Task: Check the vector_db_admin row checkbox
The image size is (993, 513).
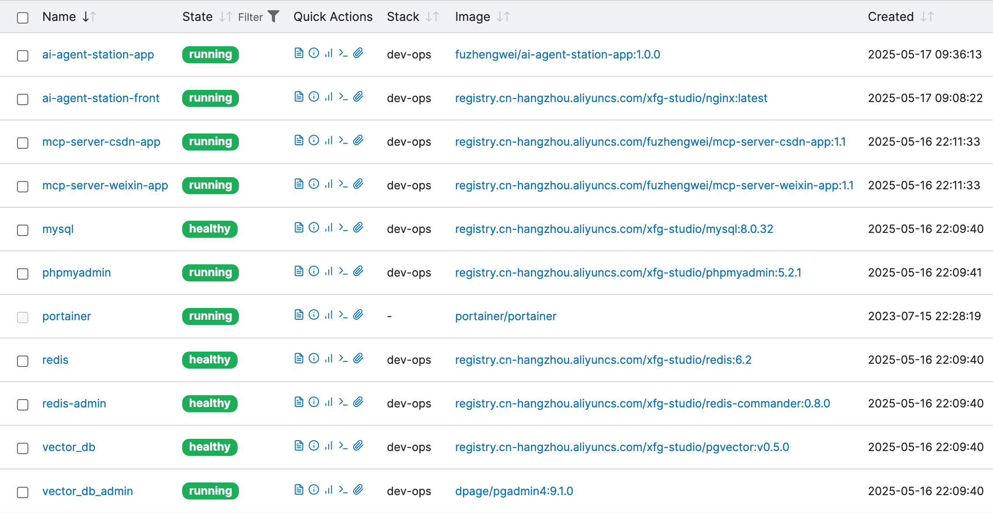Action: click(x=23, y=492)
